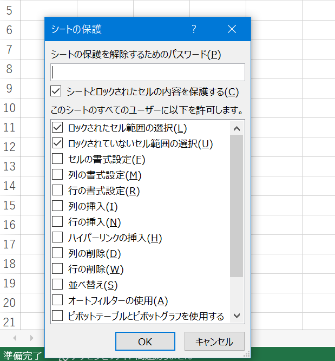Tick the 列の削除 checkbox
This screenshot has height=361, width=335.
click(x=57, y=253)
